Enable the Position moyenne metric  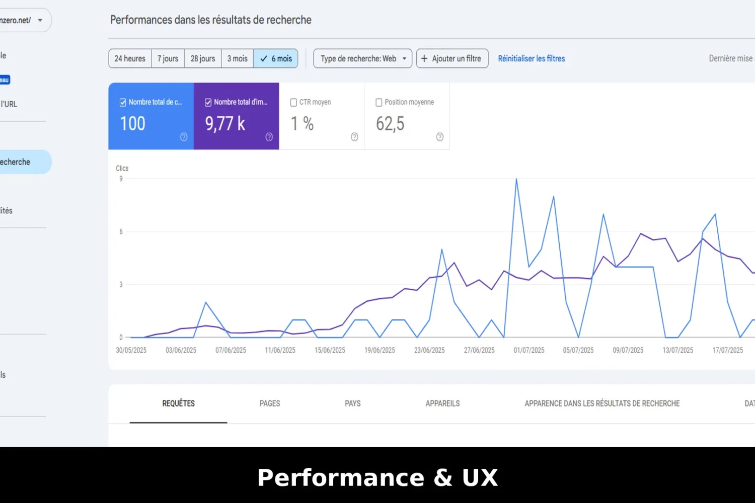tap(379, 102)
